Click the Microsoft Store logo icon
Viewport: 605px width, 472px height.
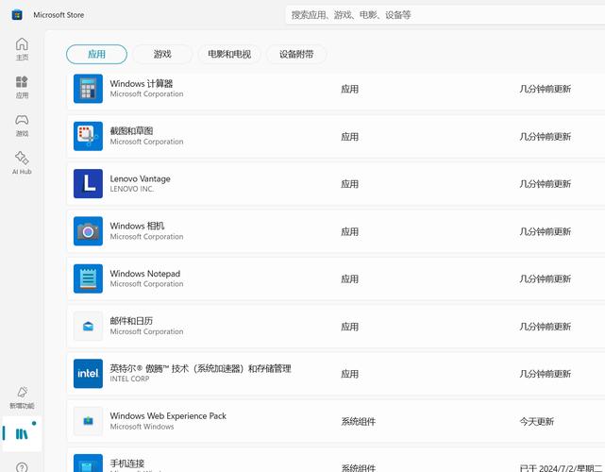[x=17, y=15]
